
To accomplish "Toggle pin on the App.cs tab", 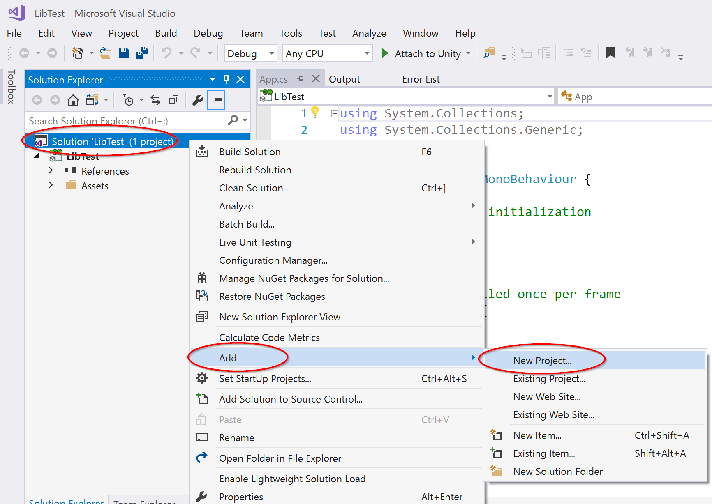I will [x=301, y=78].
